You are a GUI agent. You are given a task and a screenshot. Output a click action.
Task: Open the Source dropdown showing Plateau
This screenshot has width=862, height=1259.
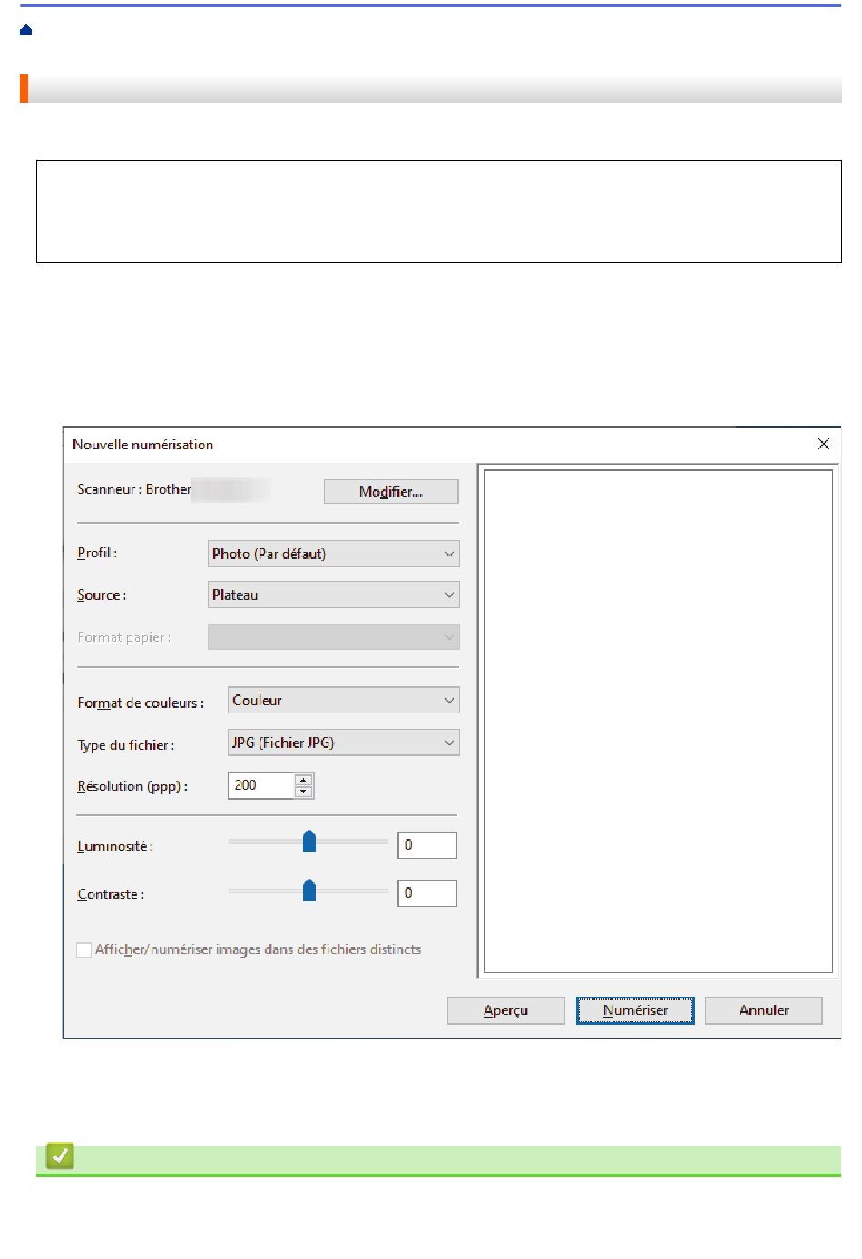[334, 595]
